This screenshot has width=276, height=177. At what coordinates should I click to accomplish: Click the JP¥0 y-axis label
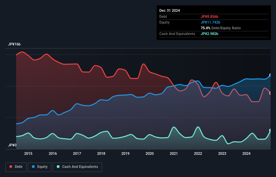(x=12, y=145)
